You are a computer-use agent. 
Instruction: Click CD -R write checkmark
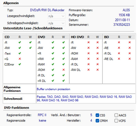point(30,42)
